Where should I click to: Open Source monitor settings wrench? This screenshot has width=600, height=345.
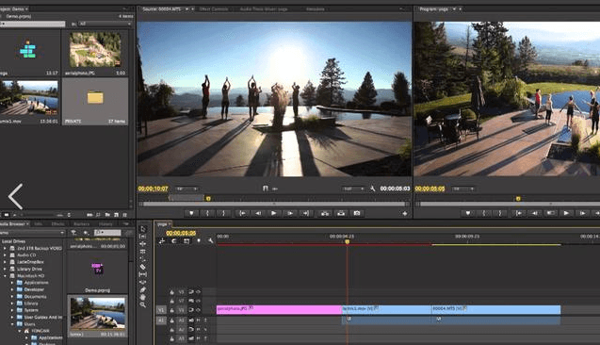point(372,189)
